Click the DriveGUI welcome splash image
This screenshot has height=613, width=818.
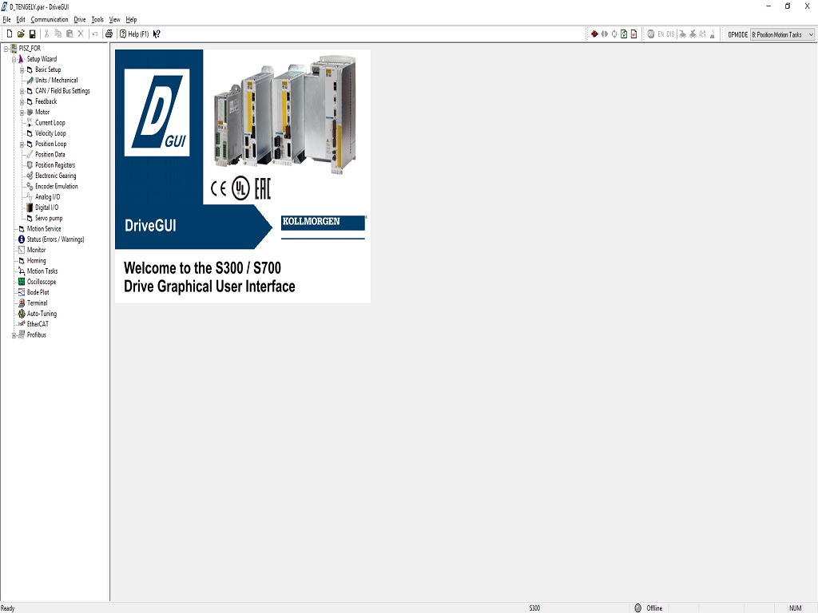(x=243, y=176)
